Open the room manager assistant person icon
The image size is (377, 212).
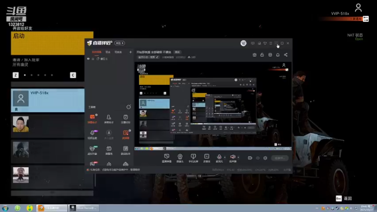[x=109, y=119]
